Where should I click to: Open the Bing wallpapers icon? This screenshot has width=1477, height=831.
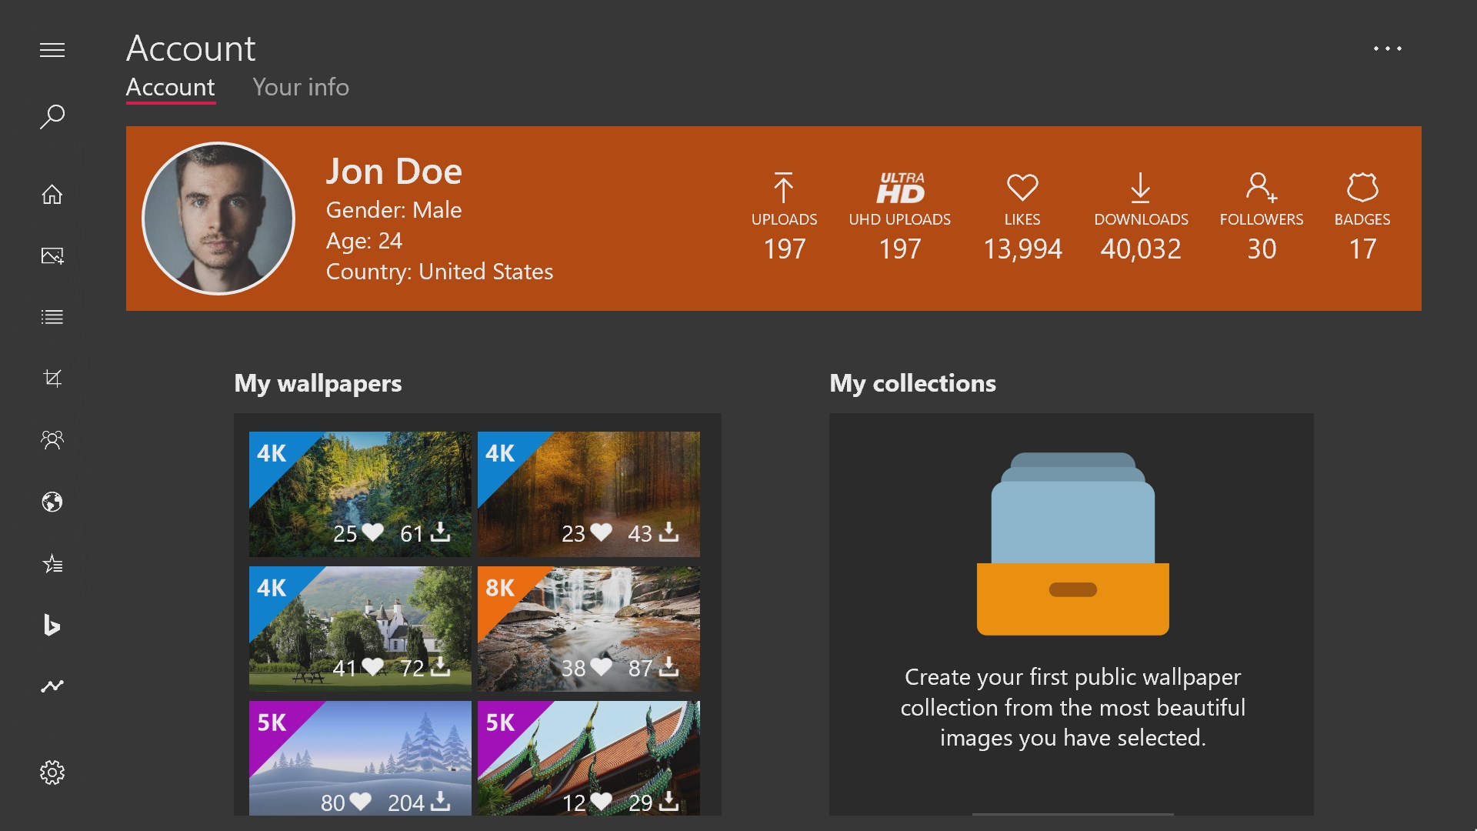pyautogui.click(x=52, y=625)
